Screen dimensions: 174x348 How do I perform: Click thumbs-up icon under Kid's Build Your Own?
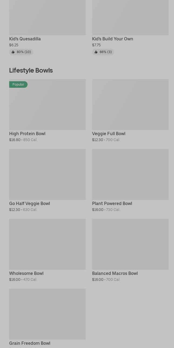pos(96,52)
